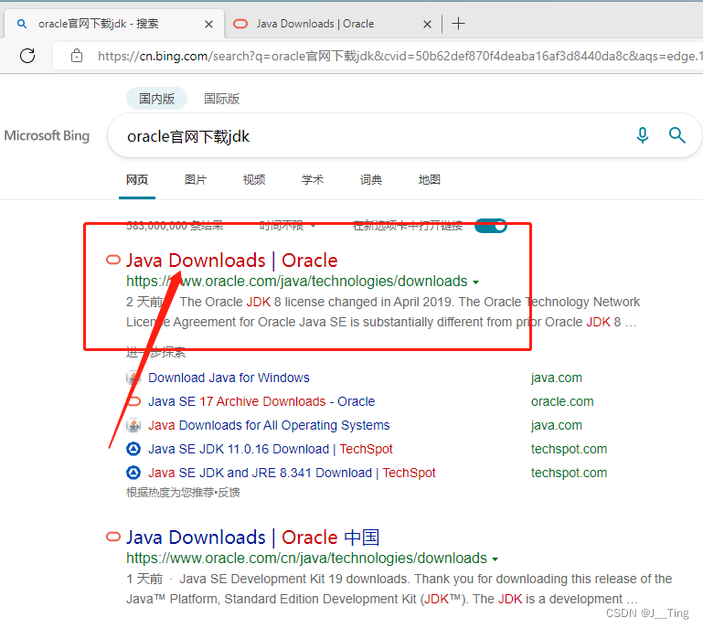Open Java SE 17 Archive Downloads - Oracle
This screenshot has height=628, width=703.
261,401
